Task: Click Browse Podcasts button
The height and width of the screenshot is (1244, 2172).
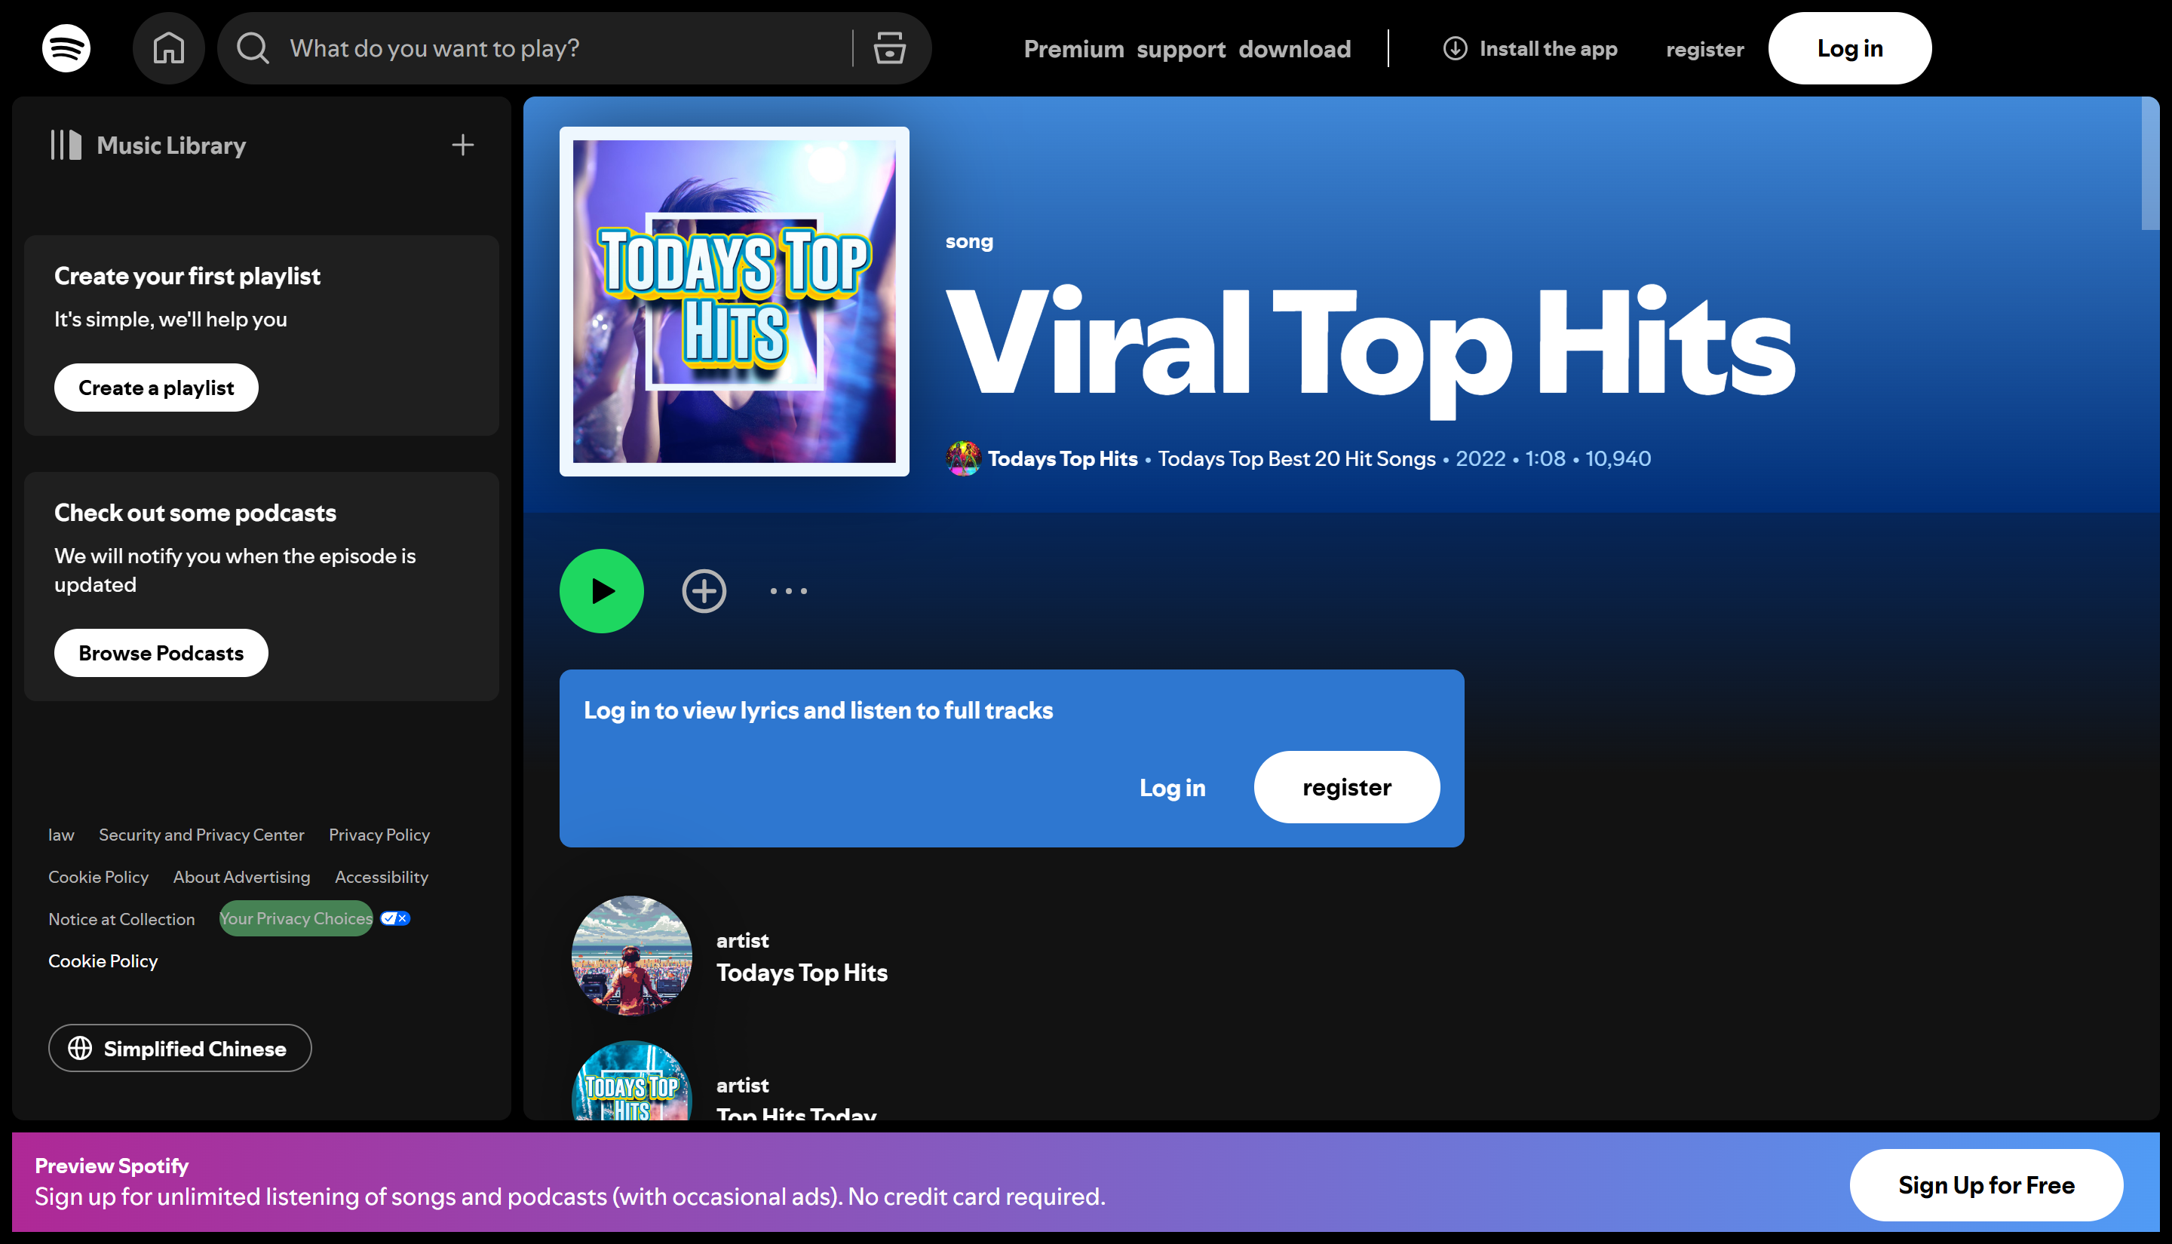Action: coord(161,654)
